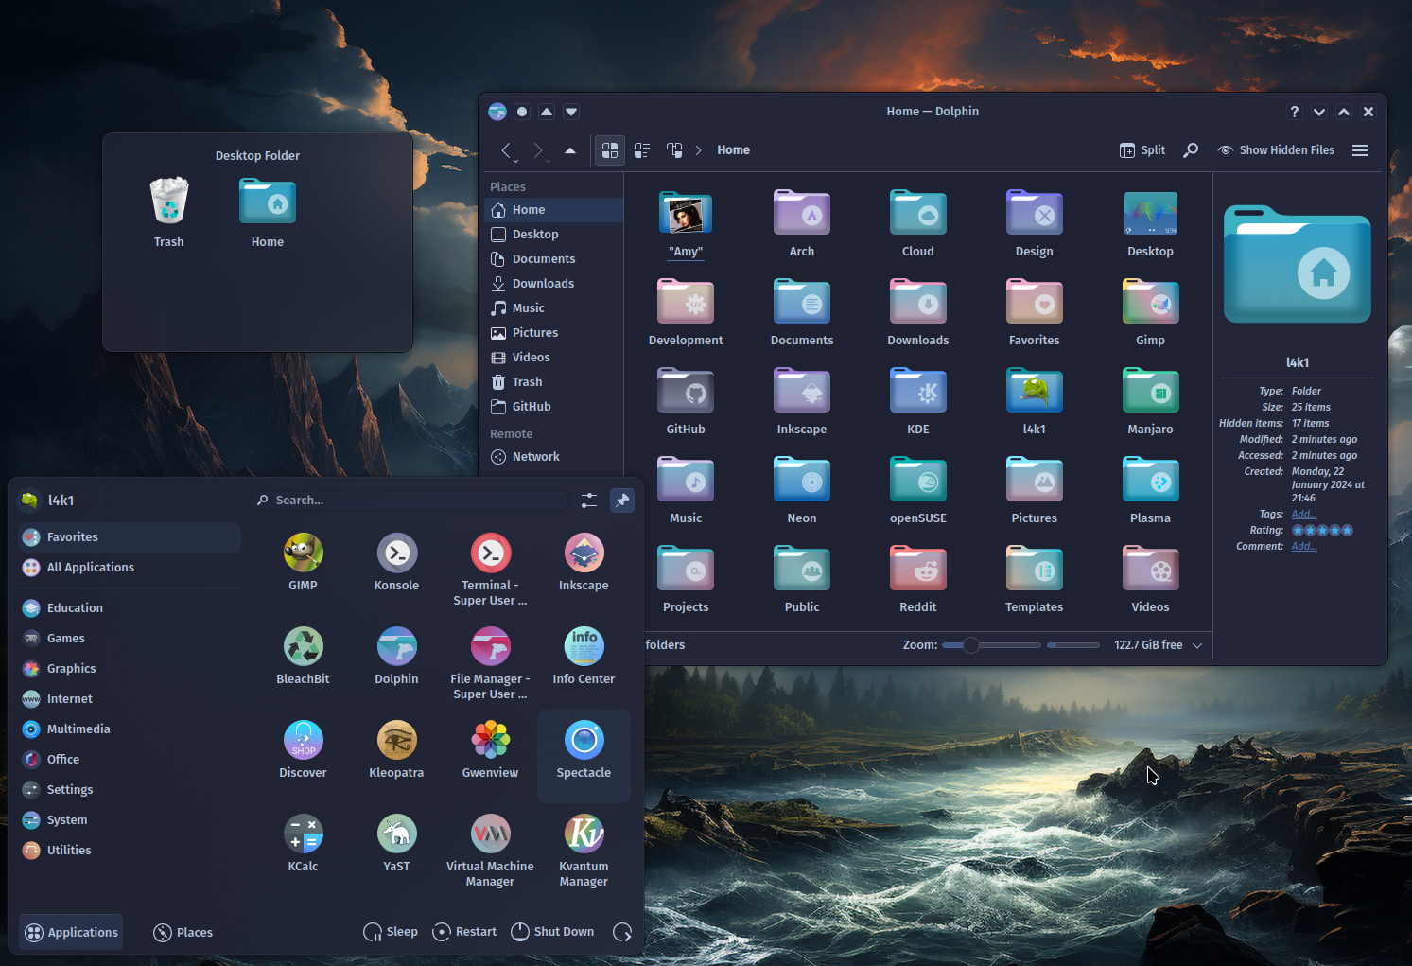Toggle Show Hidden Files
The image size is (1412, 966).
1276,150
